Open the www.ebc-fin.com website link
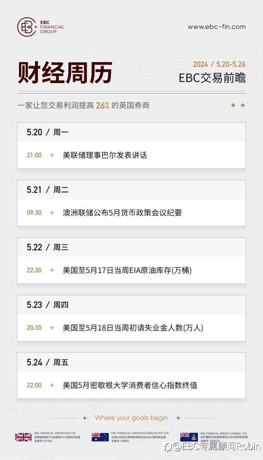263x460 pixels. [217, 27]
